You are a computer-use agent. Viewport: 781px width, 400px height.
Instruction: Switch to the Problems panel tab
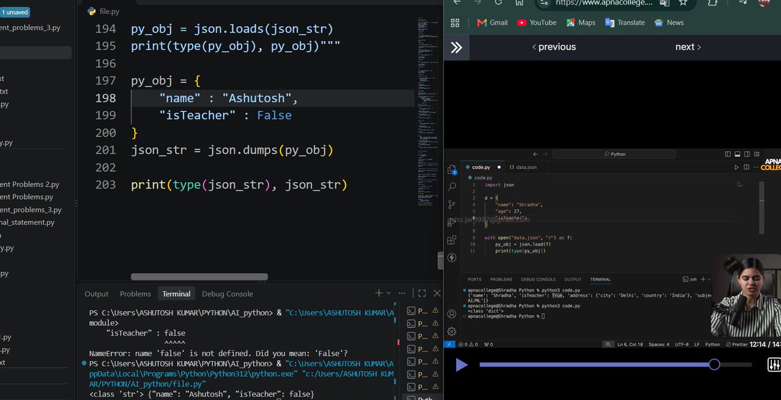(135, 294)
